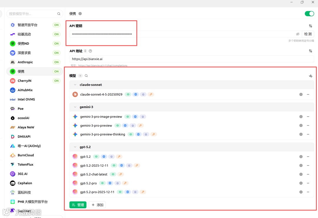Open API address settings icon
This screenshot has height=218, width=318.
point(311,51)
